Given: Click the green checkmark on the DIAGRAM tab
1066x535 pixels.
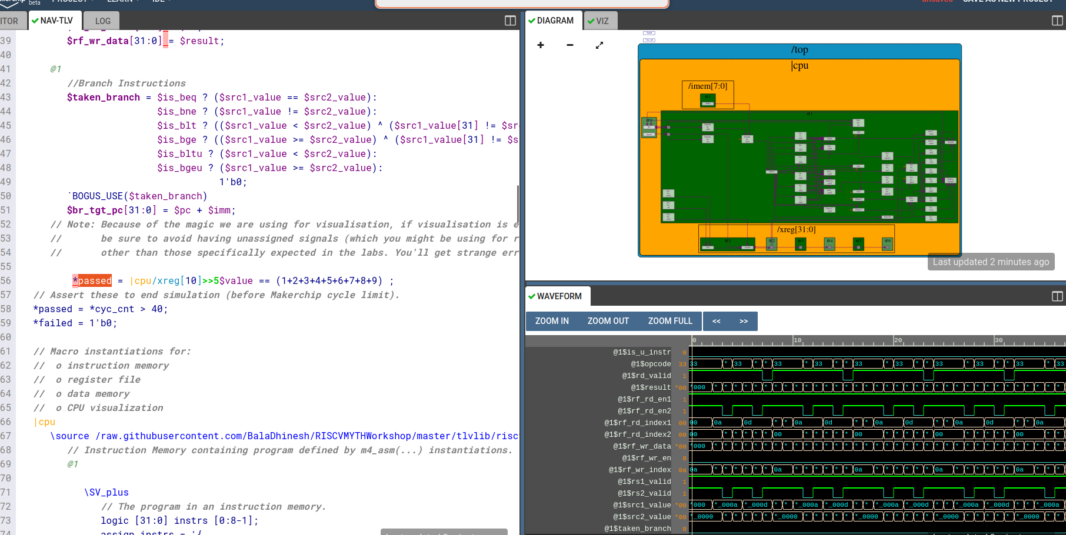Looking at the screenshot, I should tap(531, 20).
